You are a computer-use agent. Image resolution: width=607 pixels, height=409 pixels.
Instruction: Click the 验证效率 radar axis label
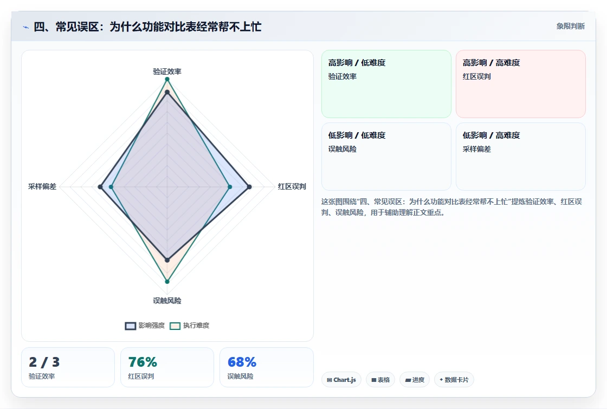pos(167,72)
